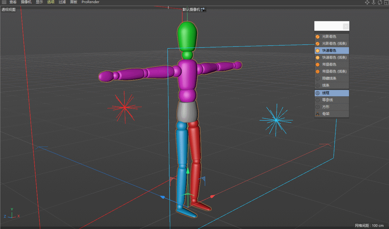Open the 面板 menu
389x229 pixels.
(74, 2)
